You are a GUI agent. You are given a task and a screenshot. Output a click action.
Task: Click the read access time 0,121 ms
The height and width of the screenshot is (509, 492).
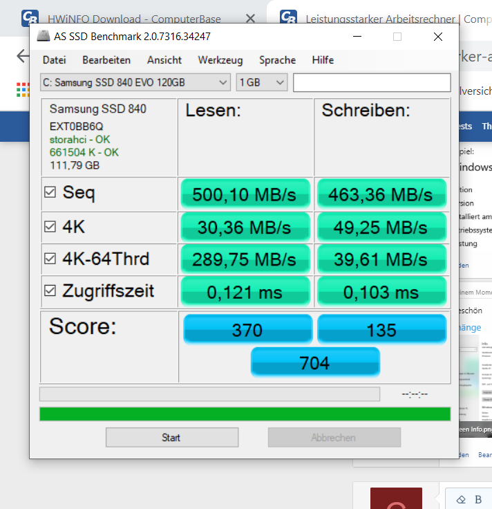[x=245, y=292]
